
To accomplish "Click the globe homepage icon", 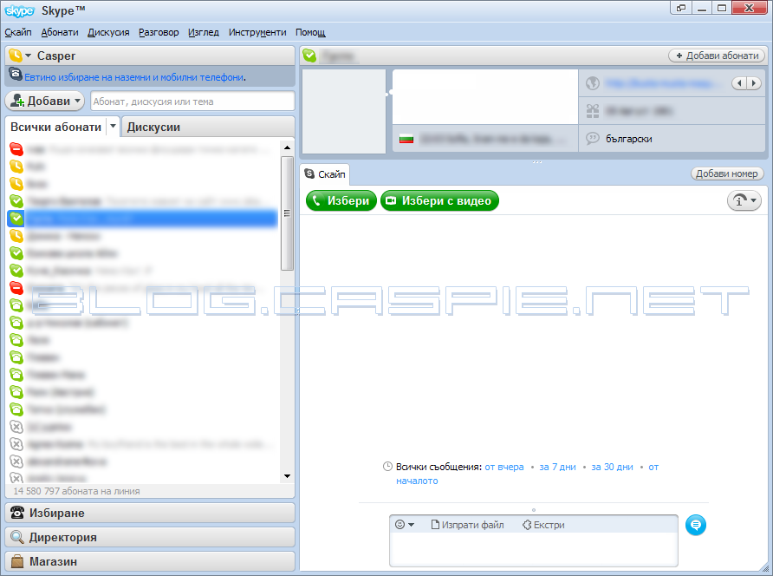I will tap(593, 83).
